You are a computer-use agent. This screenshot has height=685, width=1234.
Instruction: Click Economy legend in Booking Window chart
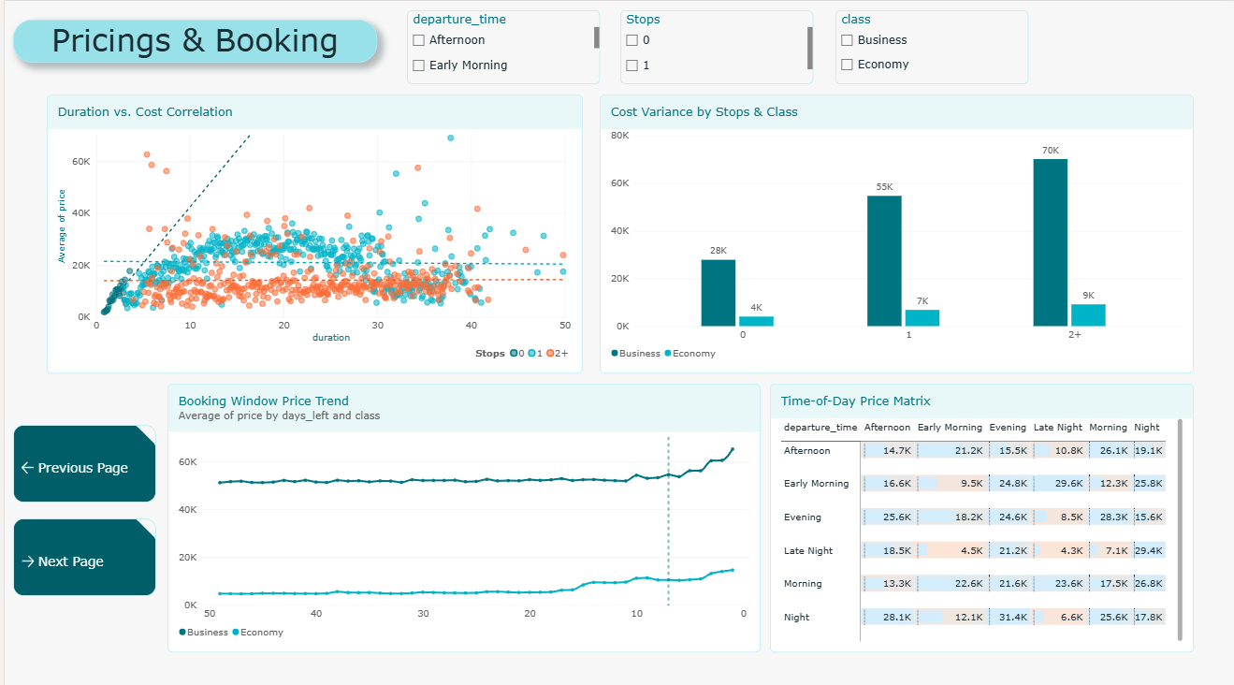pyautogui.click(x=257, y=633)
